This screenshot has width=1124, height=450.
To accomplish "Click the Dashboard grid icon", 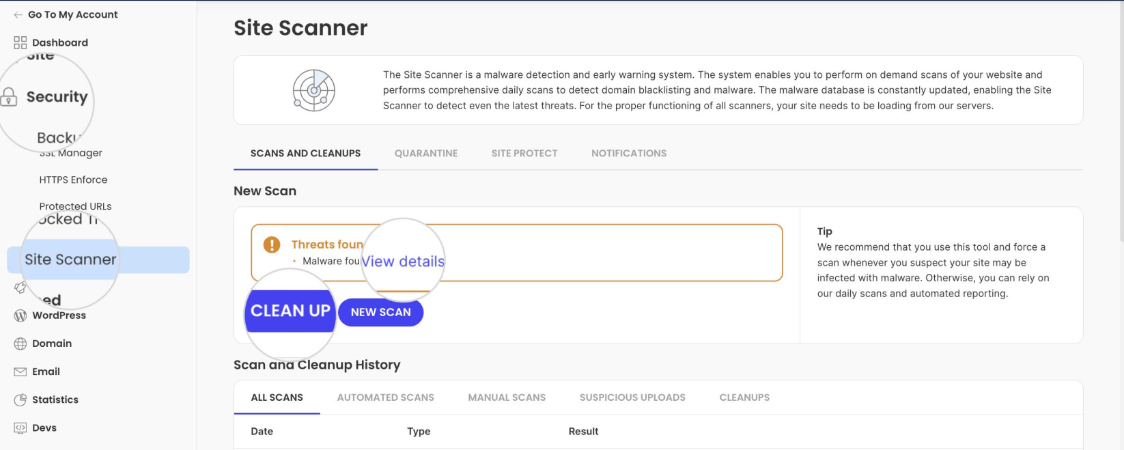I will tap(20, 42).
